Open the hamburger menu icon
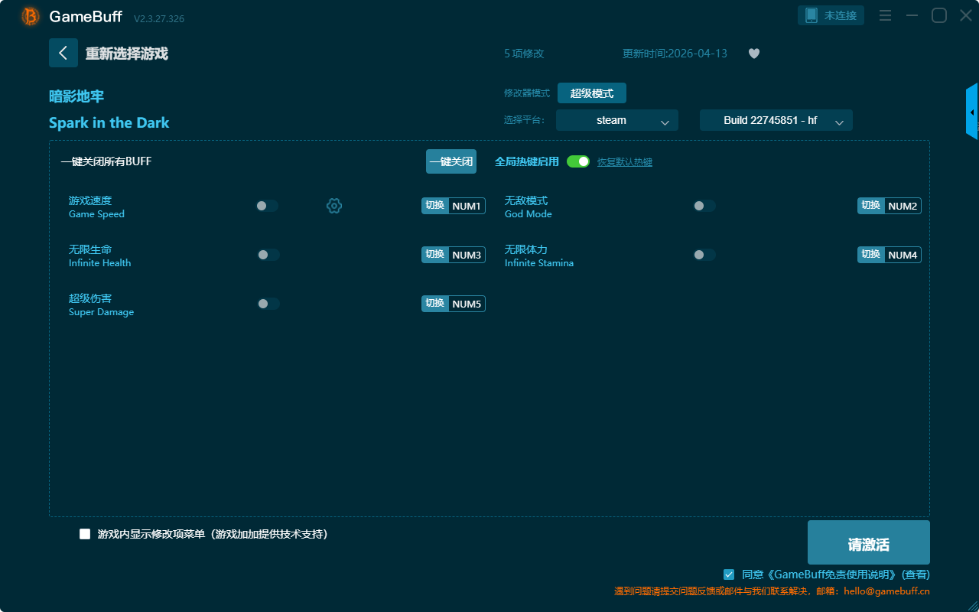The width and height of the screenshot is (979, 612). (885, 15)
